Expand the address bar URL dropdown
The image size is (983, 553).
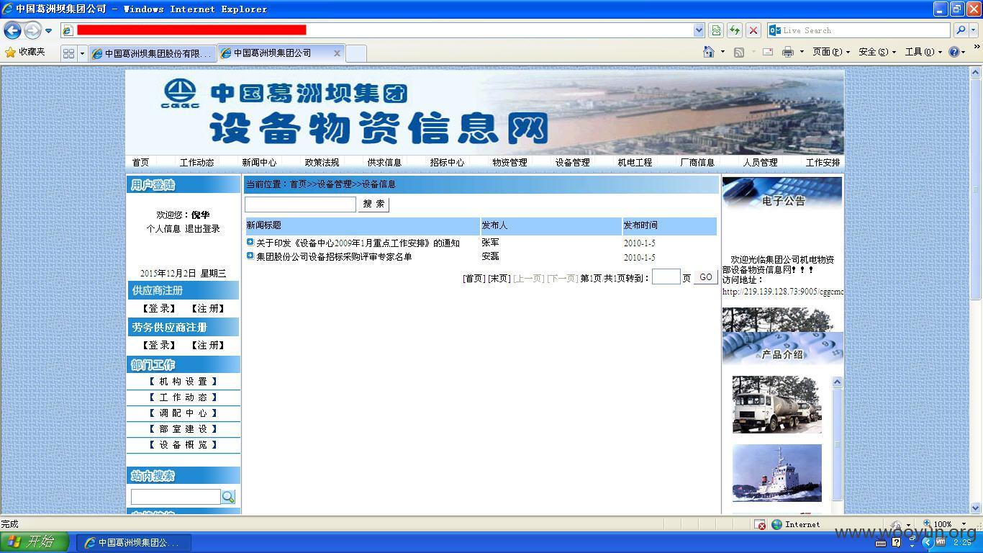[699, 30]
